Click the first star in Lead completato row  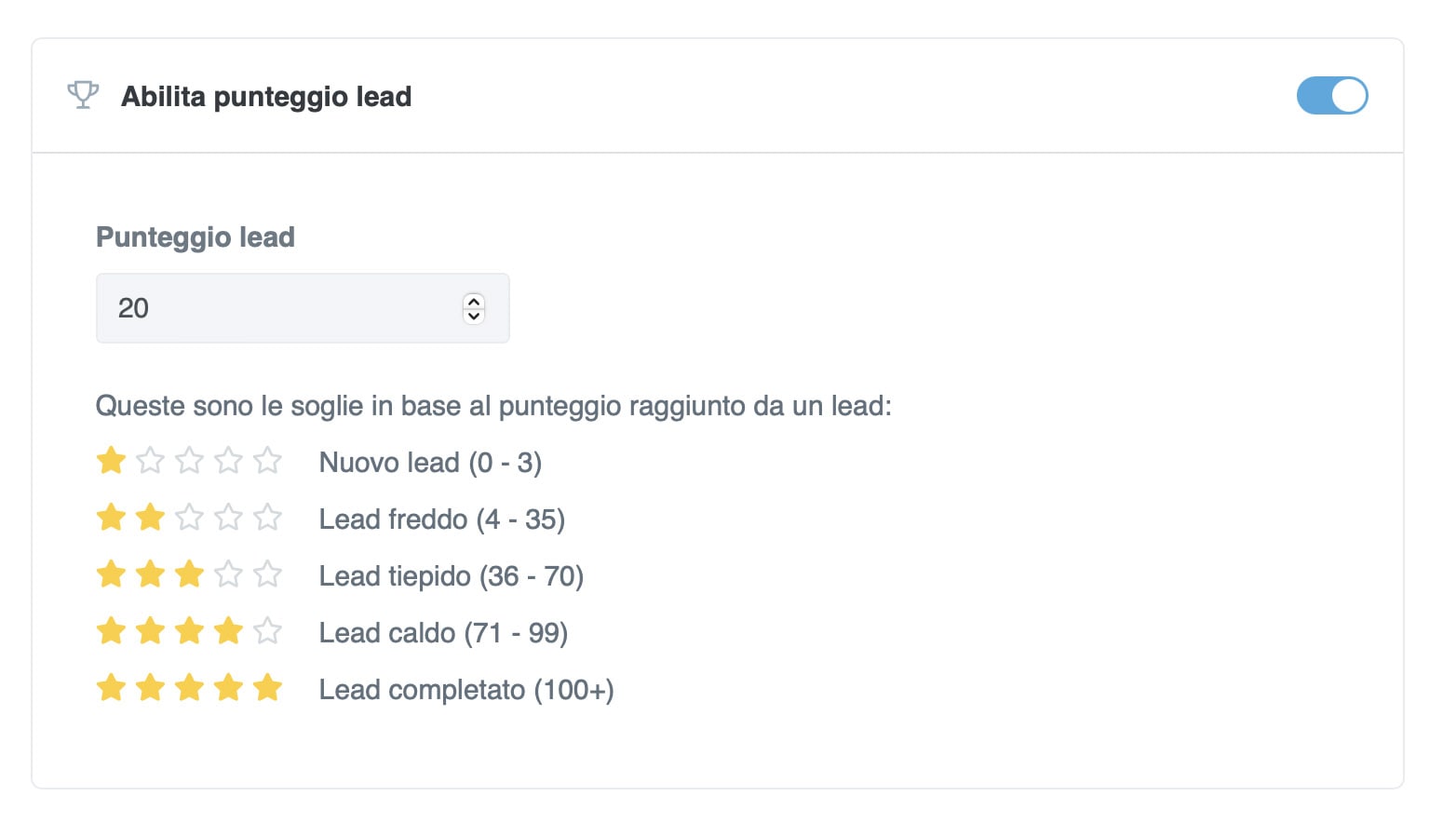click(x=112, y=688)
